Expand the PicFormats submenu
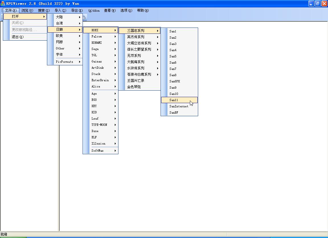Image resolution: width=328 pixels, height=238 pixels. (65, 62)
